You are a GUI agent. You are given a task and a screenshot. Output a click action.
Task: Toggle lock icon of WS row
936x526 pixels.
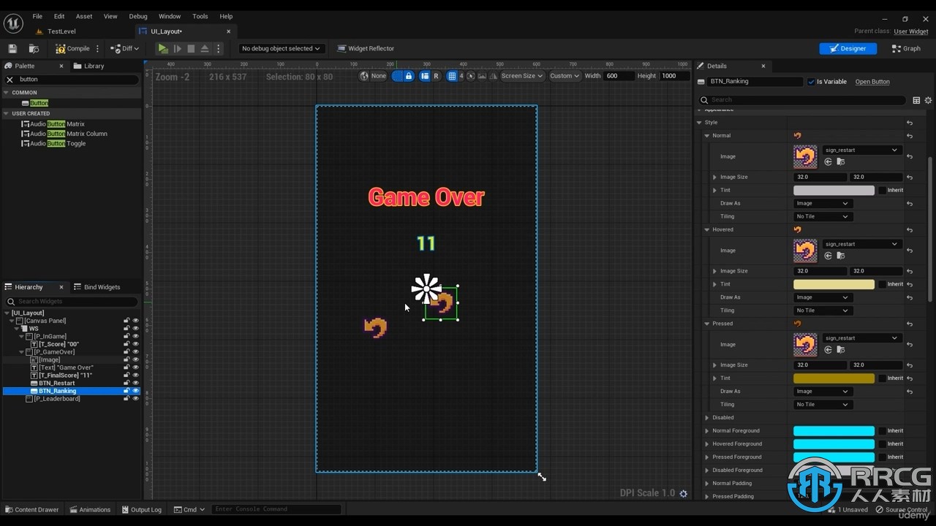click(x=127, y=329)
